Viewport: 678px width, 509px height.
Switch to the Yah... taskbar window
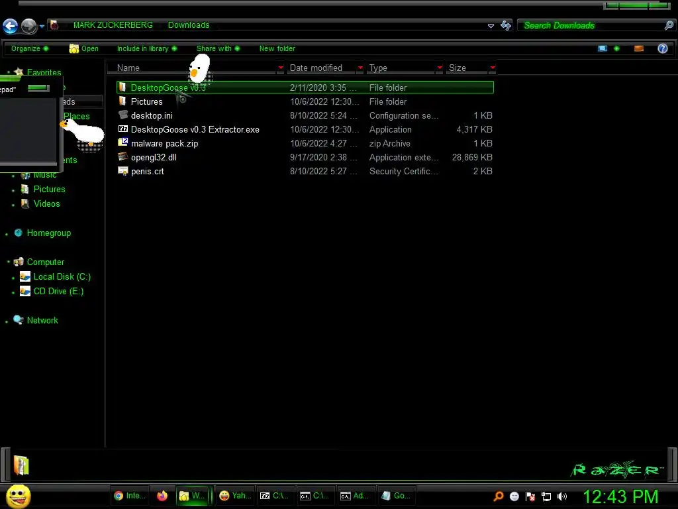pos(235,496)
